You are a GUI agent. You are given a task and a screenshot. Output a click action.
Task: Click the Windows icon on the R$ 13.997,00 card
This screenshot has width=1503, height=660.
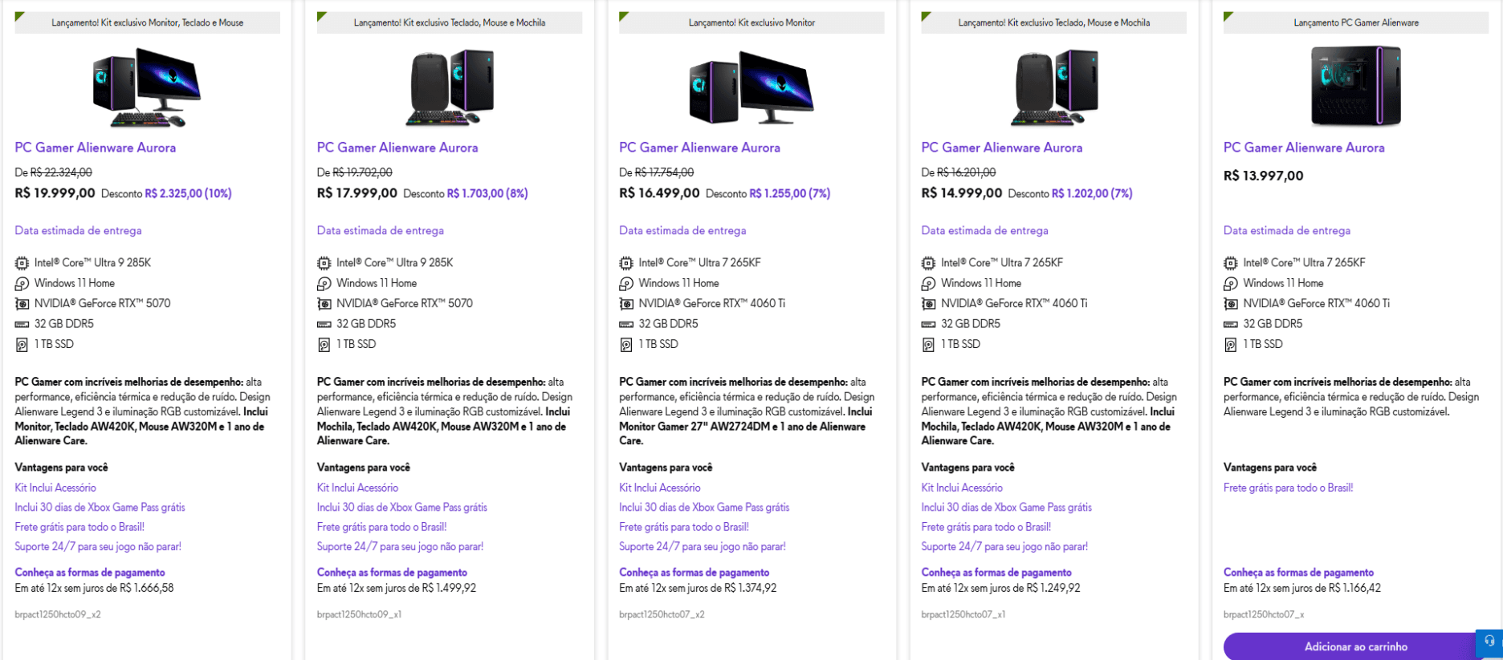[1230, 284]
